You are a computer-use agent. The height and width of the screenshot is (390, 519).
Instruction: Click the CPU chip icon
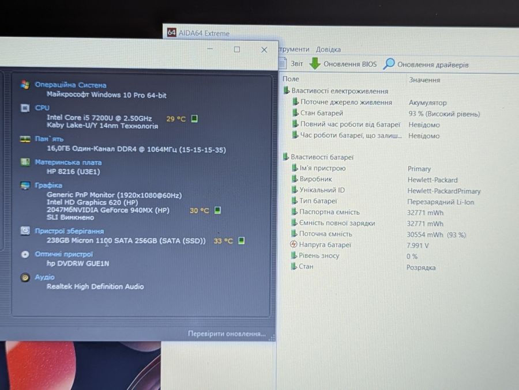click(x=25, y=108)
